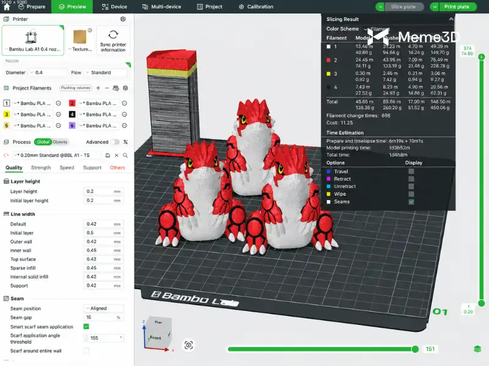Hide Seams in display

pyautogui.click(x=411, y=202)
